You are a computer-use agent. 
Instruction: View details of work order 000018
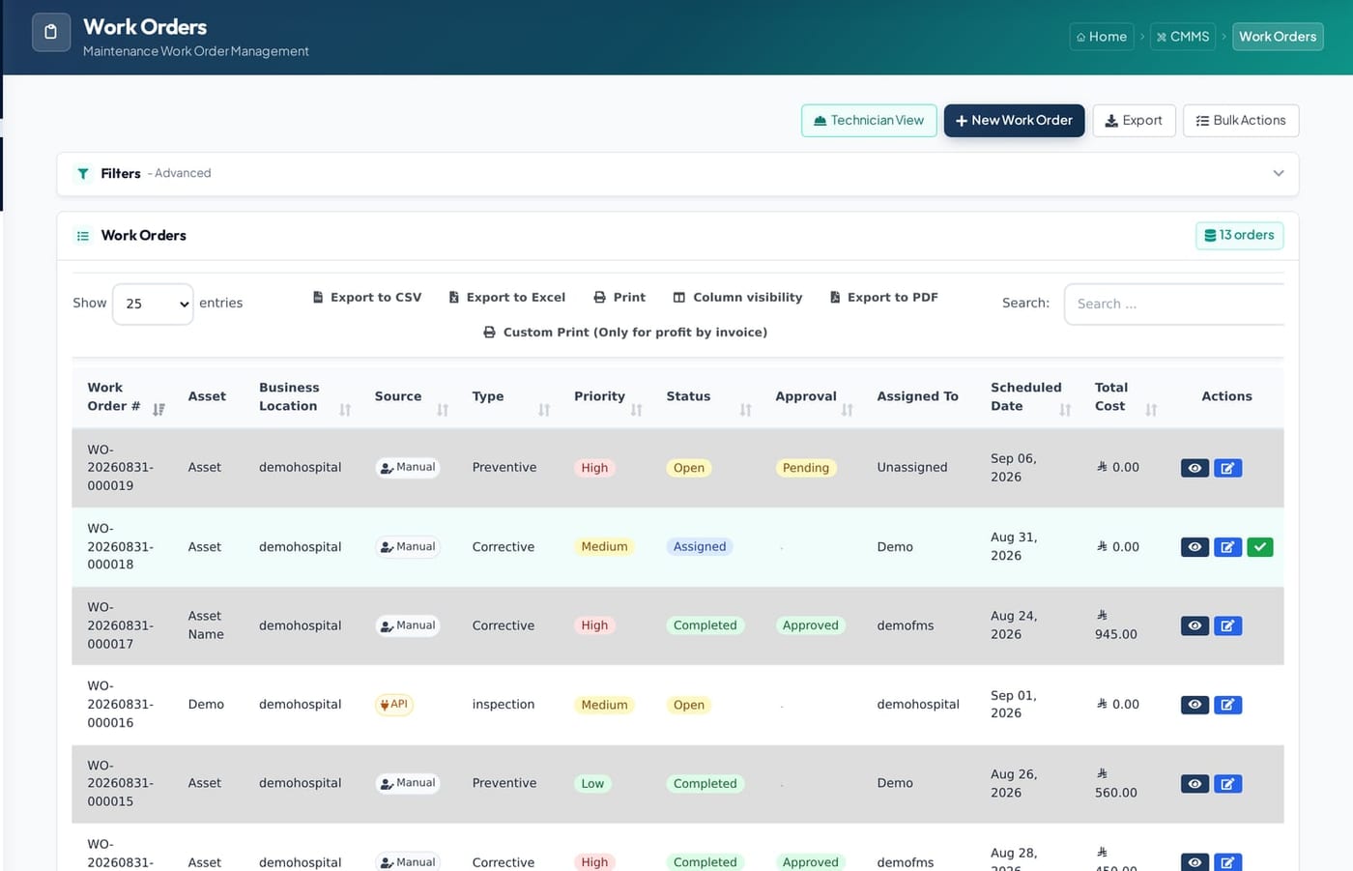1195,547
